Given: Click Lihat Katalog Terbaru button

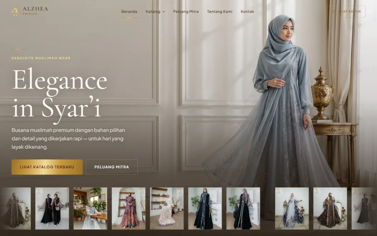Looking at the screenshot, I should 47,167.
